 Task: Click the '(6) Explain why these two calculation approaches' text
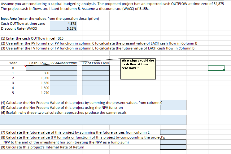tap(64, 113)
